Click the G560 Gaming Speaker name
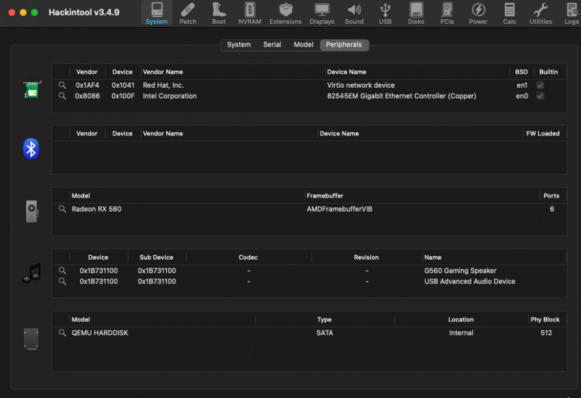This screenshot has width=581, height=398. point(460,271)
